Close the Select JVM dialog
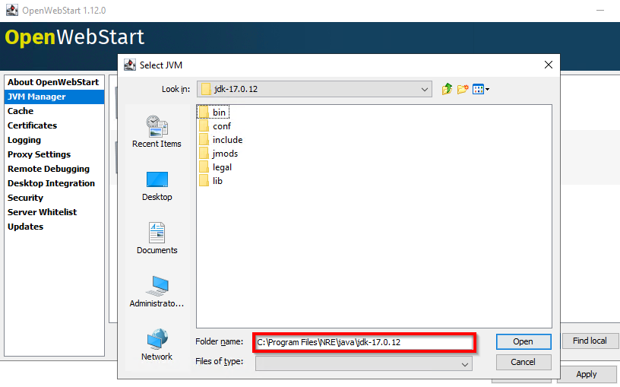Viewport: 620px width, 387px height. pyautogui.click(x=548, y=65)
